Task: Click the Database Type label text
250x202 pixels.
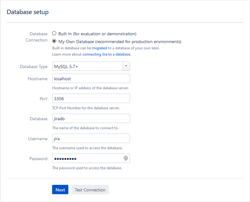Action: (33, 67)
